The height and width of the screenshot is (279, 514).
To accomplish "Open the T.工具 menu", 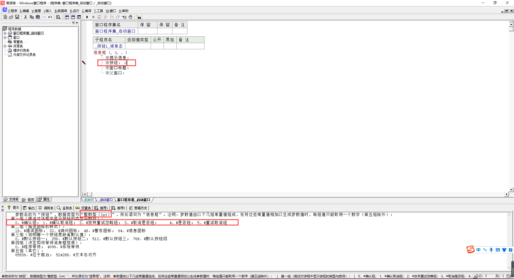I will click(x=98, y=11).
